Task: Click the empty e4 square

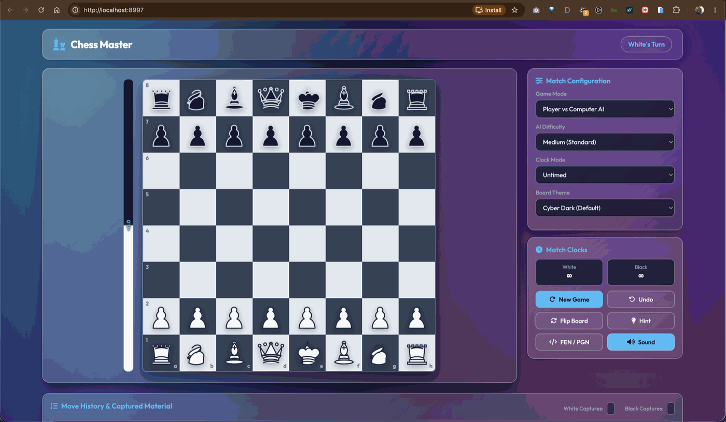Action: 308,243
